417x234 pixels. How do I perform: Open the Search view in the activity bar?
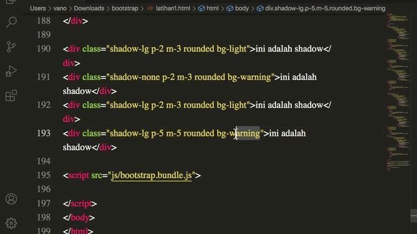pyautogui.click(x=11, y=22)
